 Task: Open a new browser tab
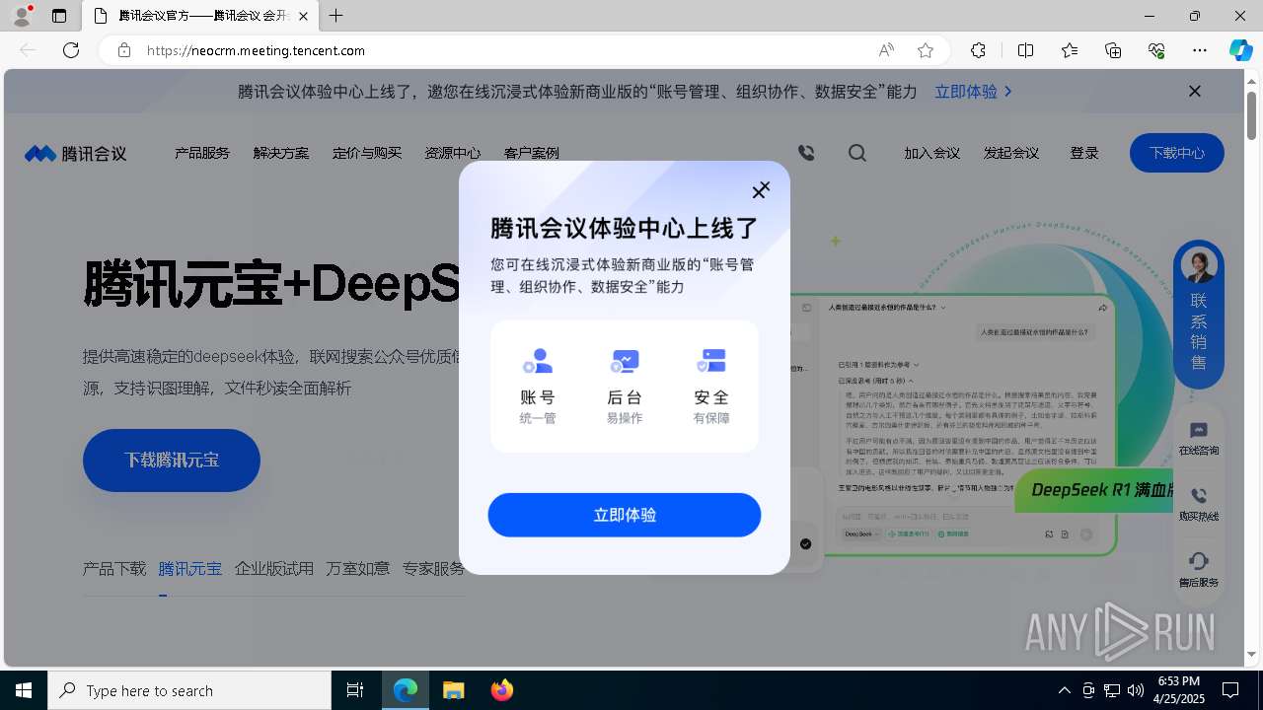pos(336,16)
